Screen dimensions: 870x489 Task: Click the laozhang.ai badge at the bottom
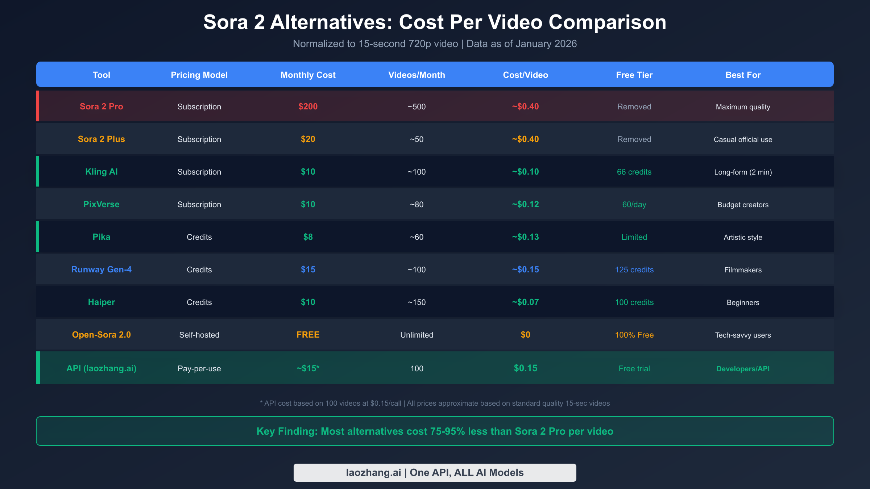(435, 472)
